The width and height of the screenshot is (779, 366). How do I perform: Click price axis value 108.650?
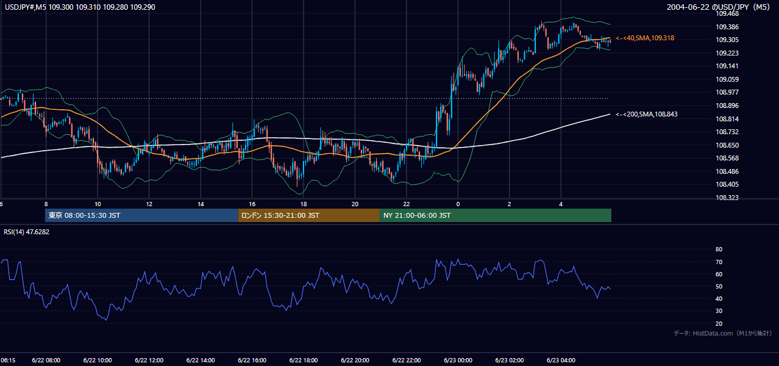coord(727,145)
